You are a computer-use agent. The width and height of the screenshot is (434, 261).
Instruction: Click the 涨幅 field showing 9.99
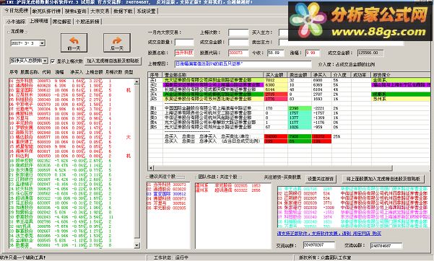[x=313, y=53]
